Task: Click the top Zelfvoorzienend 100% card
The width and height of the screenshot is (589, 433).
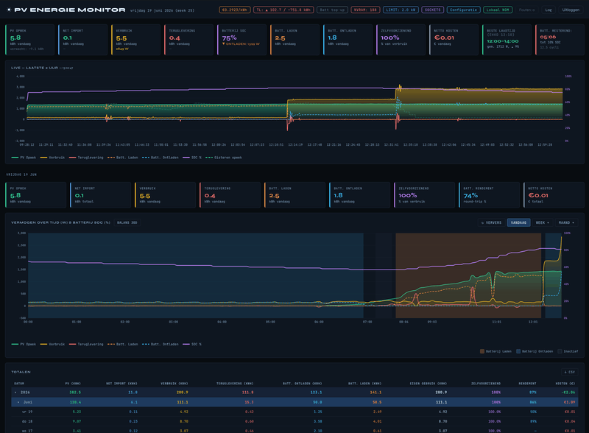Action: (x=401, y=40)
